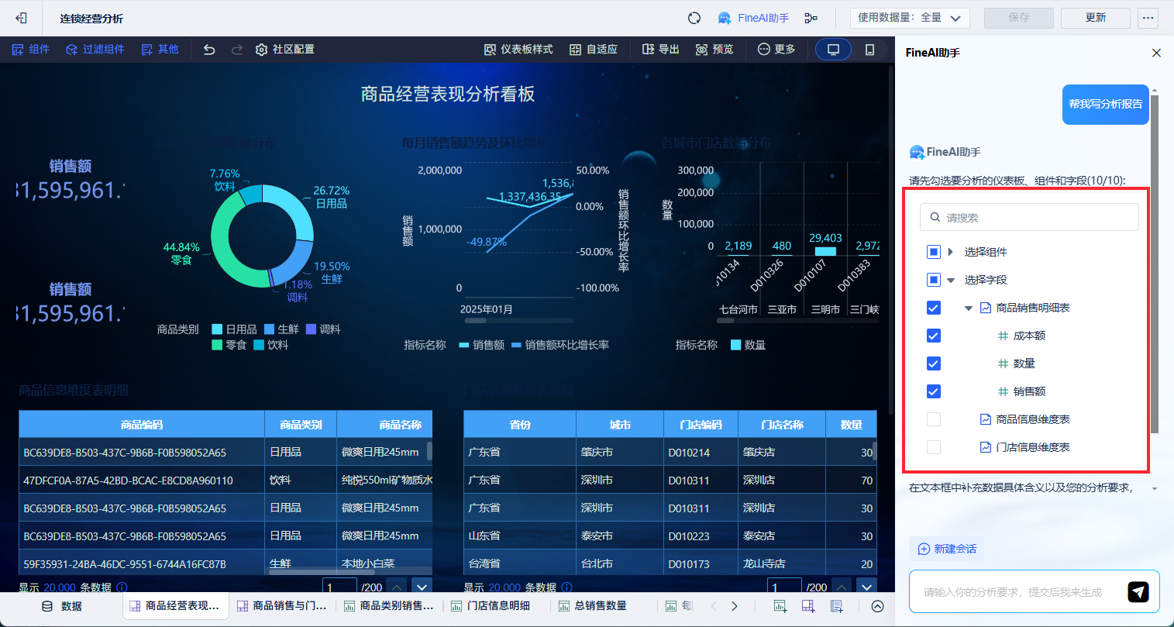
Task: Undo the last dashboard edit
Action: [209, 50]
